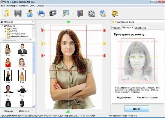Go to the home page house icon

103,13
